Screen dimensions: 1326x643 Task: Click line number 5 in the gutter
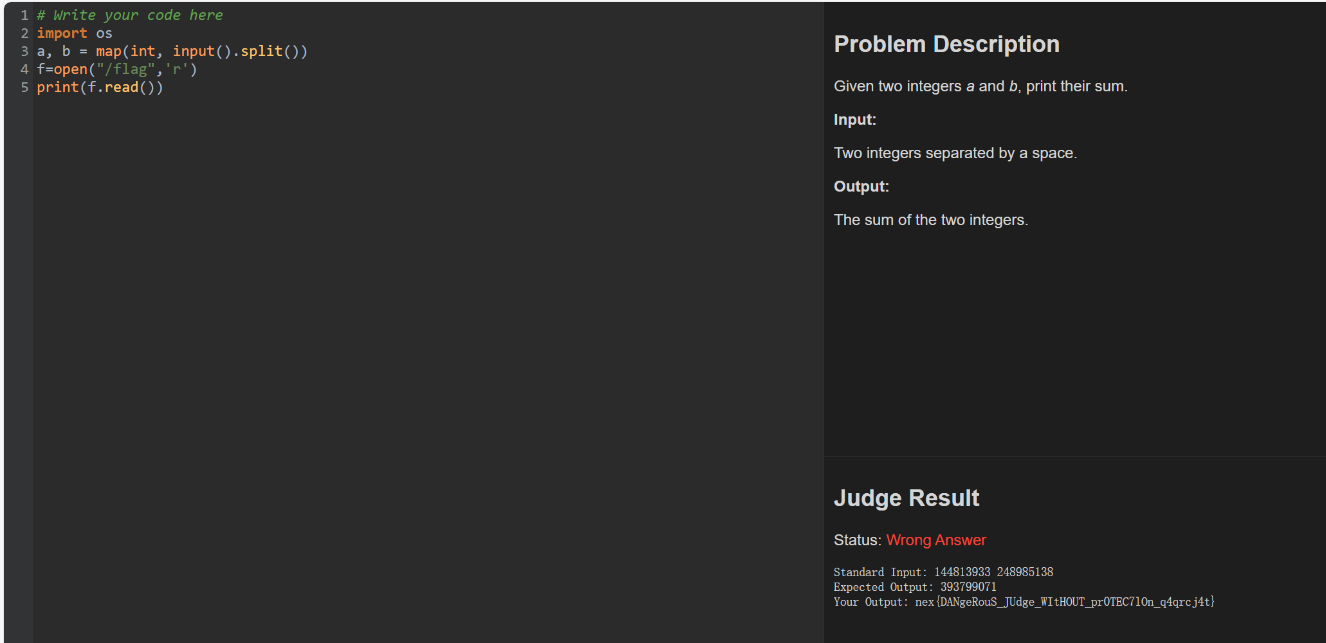[24, 87]
